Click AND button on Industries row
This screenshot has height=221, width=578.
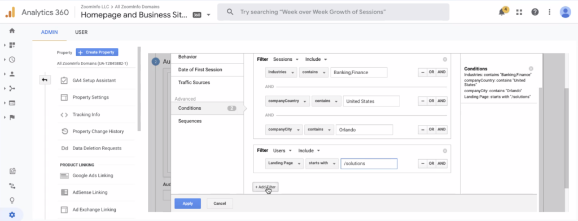pos(441,73)
